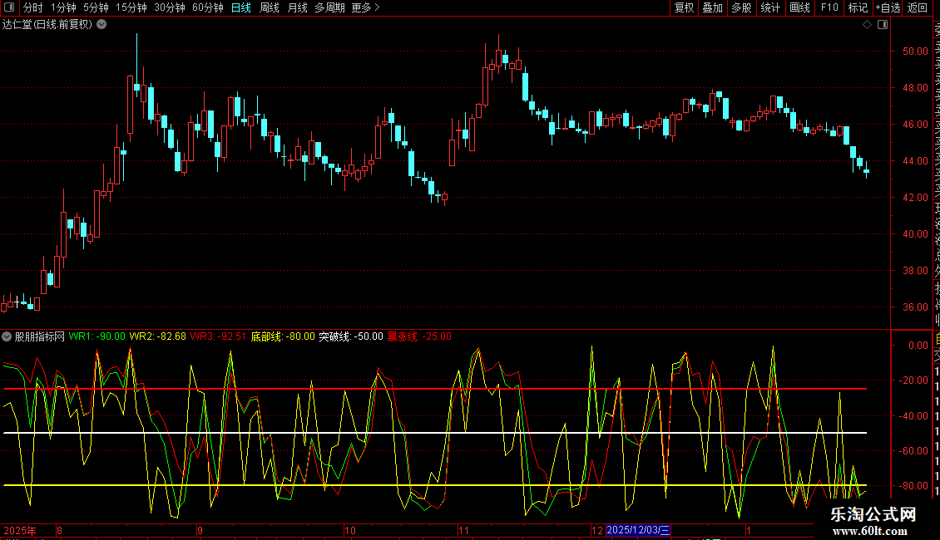Click the 标记 mark button
940x540 pixels.
(x=858, y=7)
